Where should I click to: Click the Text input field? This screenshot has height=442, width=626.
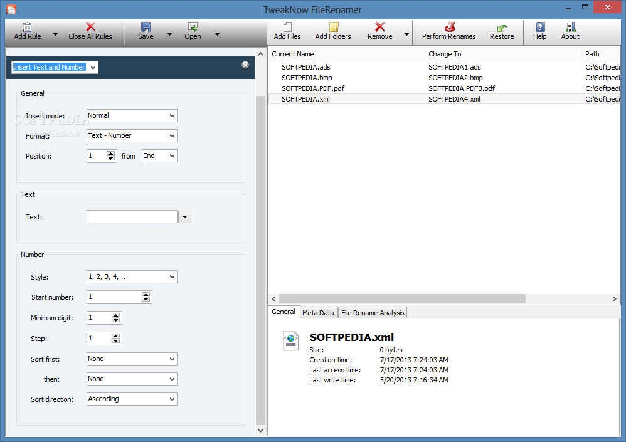(x=132, y=217)
